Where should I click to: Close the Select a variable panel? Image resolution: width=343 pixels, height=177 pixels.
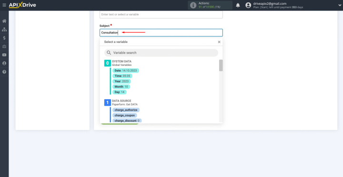pos(219,42)
